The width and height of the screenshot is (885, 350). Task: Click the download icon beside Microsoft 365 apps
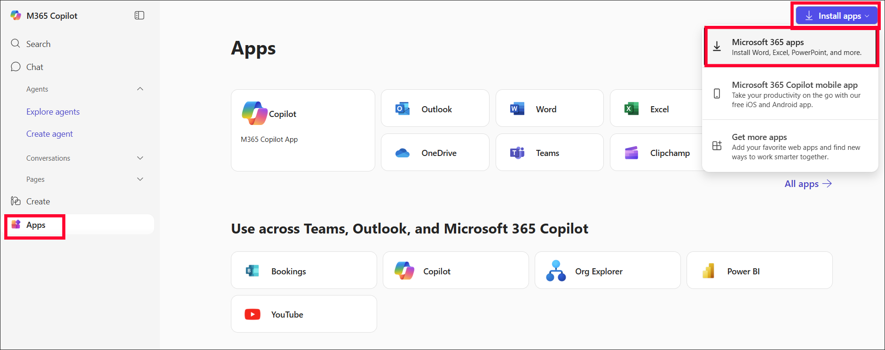pos(717,47)
